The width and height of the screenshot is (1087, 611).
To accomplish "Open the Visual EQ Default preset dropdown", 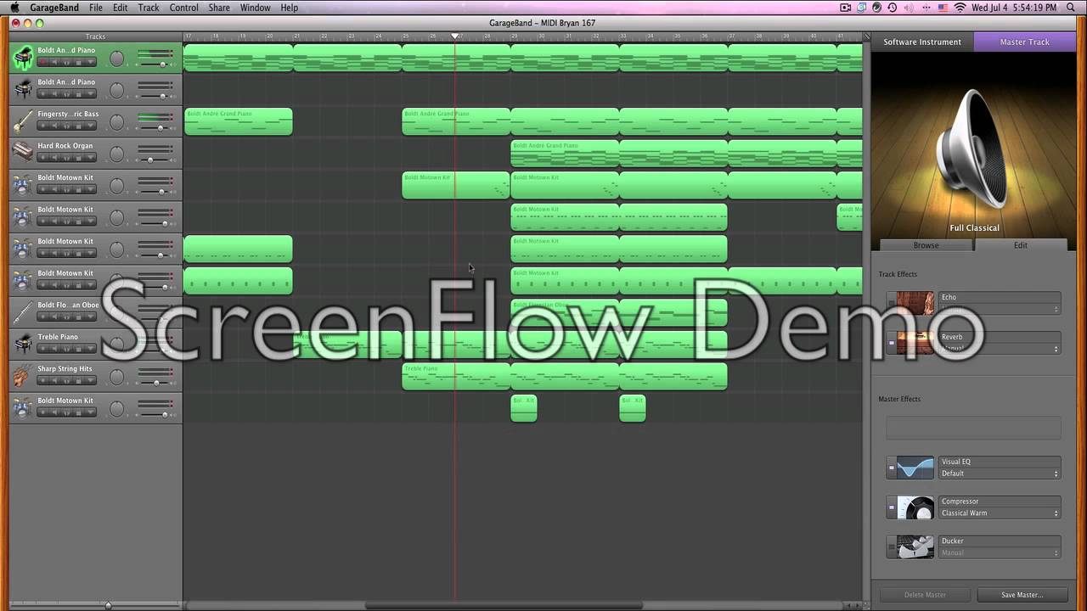I will (1000, 474).
